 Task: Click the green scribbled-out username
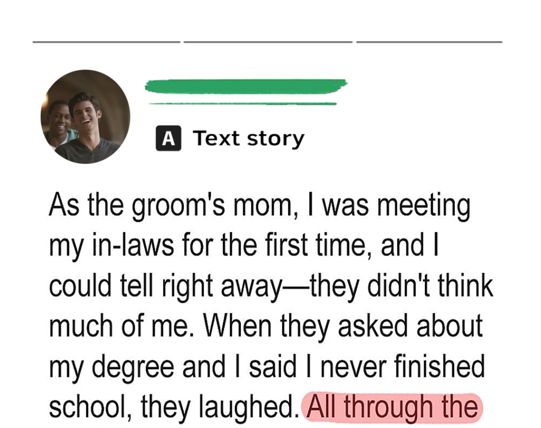click(x=246, y=86)
